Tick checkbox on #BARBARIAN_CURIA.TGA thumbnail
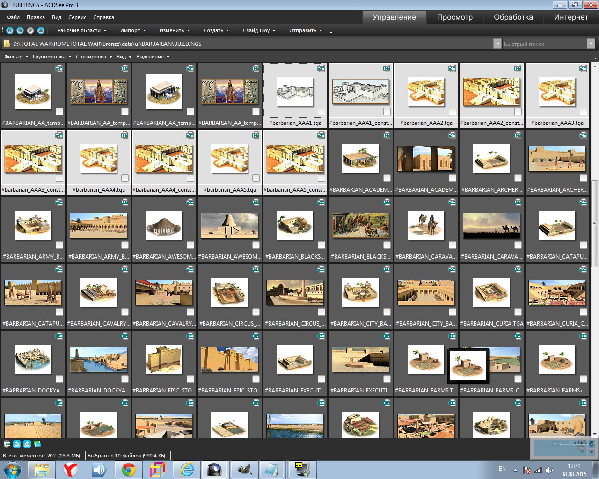 518,312
